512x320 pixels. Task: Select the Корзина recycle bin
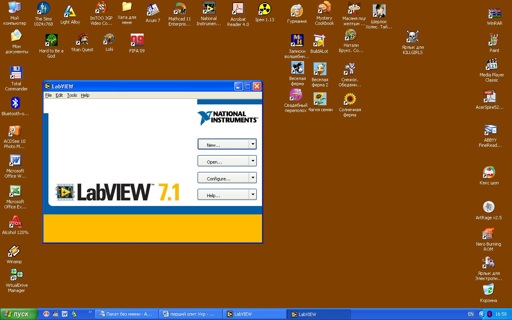[x=489, y=293]
